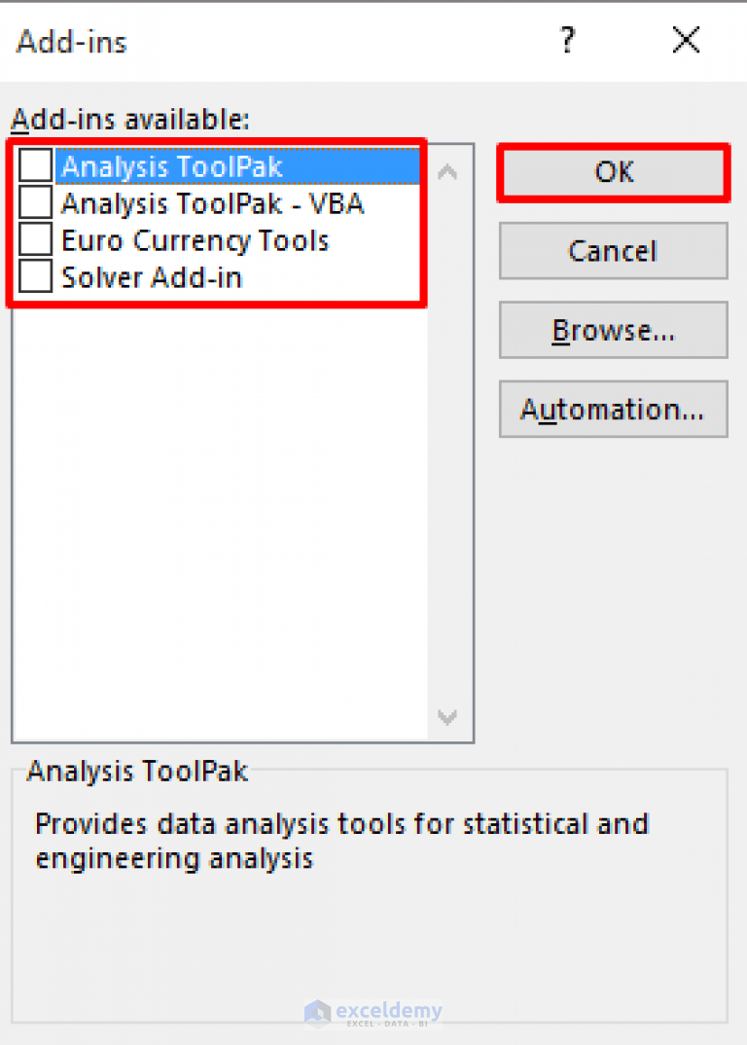Enable the Analysis ToolPak checkbox

coord(34,165)
